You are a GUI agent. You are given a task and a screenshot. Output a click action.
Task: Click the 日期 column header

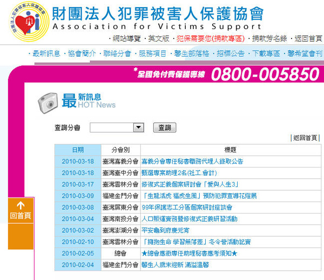pos(78,150)
